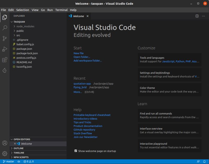Image resolution: width=209 pixels, height=164 pixels.
Task: Expand the OUTLINE panel section
Action: click(19, 148)
